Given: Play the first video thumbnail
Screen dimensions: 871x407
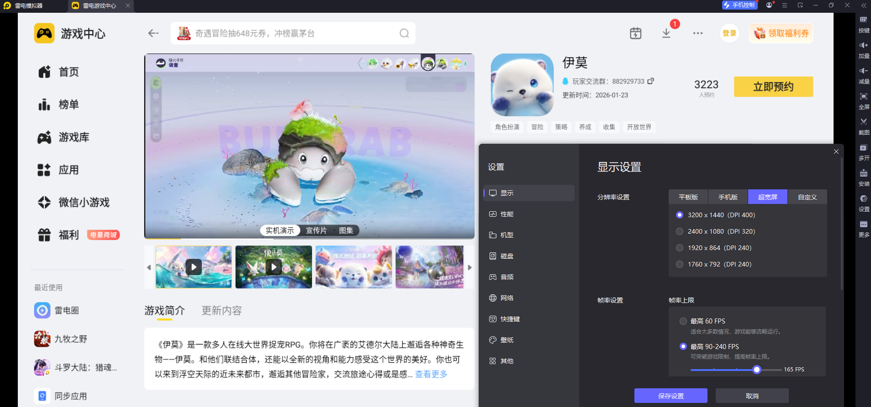Looking at the screenshot, I should click(x=194, y=267).
